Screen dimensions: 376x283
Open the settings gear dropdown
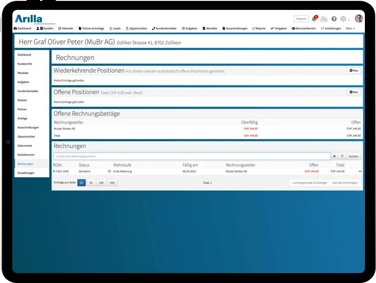345,19
